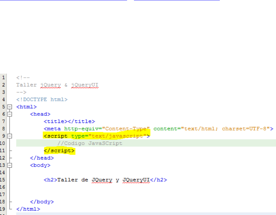The height and width of the screenshot is (215, 276).
Task: Click the closing '</head>' tag
Action: click(42, 158)
